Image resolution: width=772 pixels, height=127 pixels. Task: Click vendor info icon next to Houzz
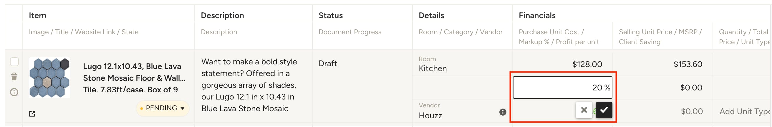(503, 112)
